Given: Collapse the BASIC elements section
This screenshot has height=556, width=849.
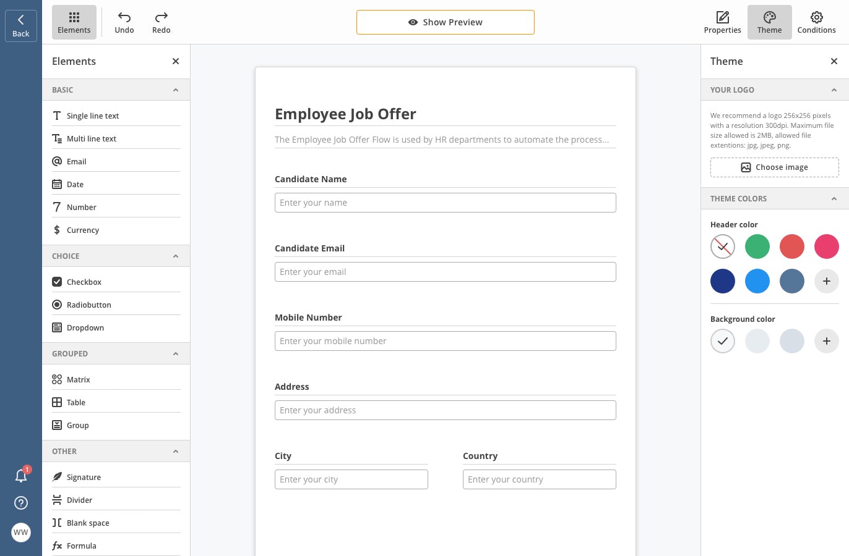Looking at the screenshot, I should click(176, 90).
